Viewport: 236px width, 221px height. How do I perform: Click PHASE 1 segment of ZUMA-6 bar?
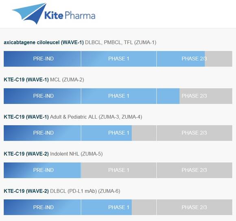(119, 207)
